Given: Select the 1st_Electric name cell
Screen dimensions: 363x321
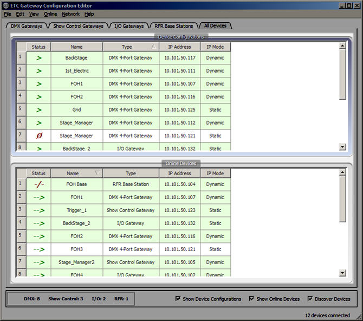Looking at the screenshot, I should tap(76, 70).
